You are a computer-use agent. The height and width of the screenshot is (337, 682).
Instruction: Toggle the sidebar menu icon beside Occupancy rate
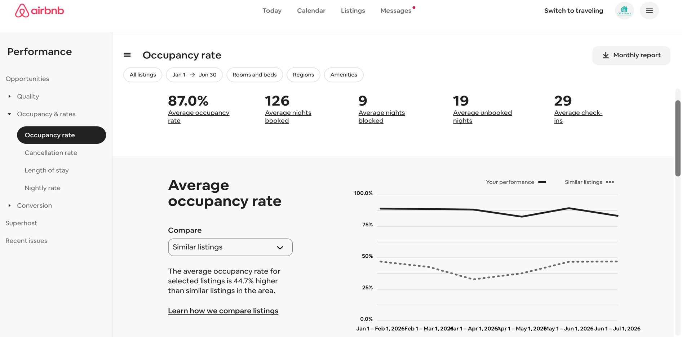click(x=127, y=55)
